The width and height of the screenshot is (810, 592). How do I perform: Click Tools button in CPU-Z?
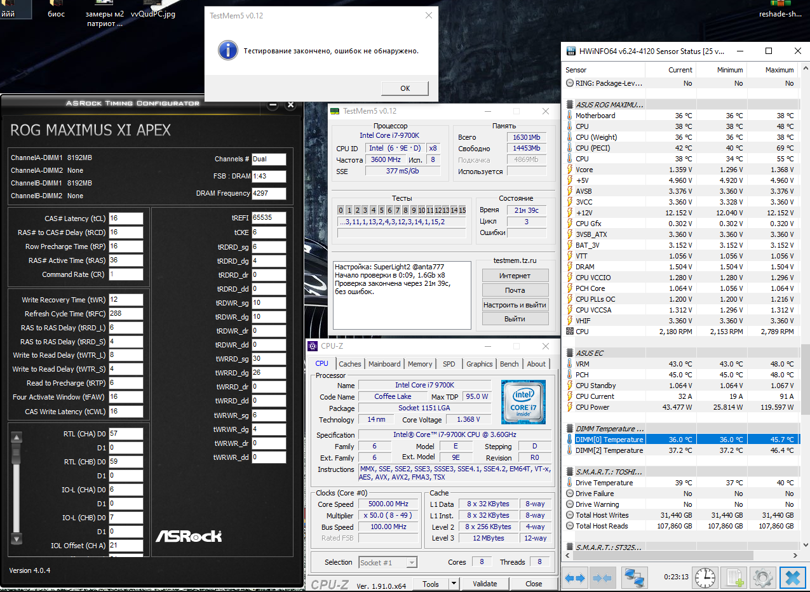coord(431,584)
